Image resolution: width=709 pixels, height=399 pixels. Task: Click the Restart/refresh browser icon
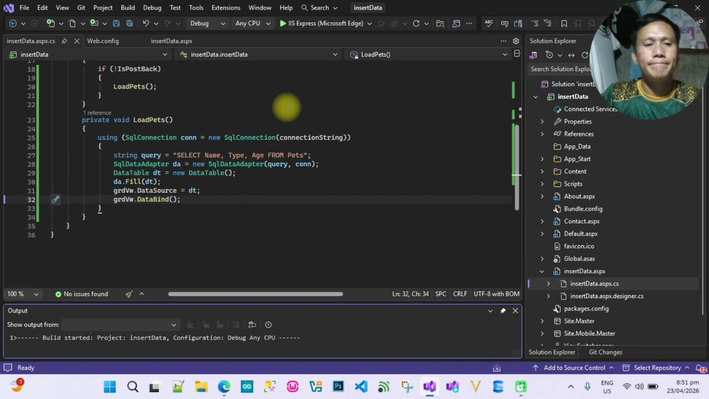pos(416,23)
